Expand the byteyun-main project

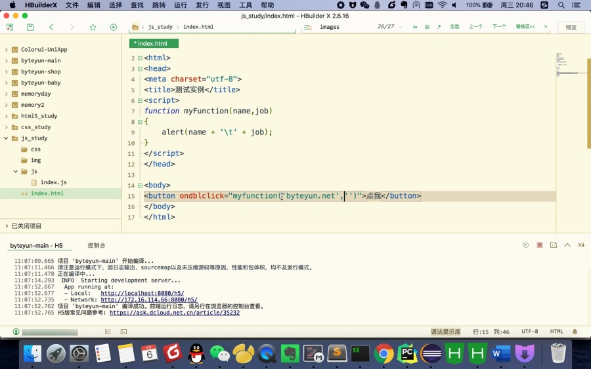coord(7,60)
